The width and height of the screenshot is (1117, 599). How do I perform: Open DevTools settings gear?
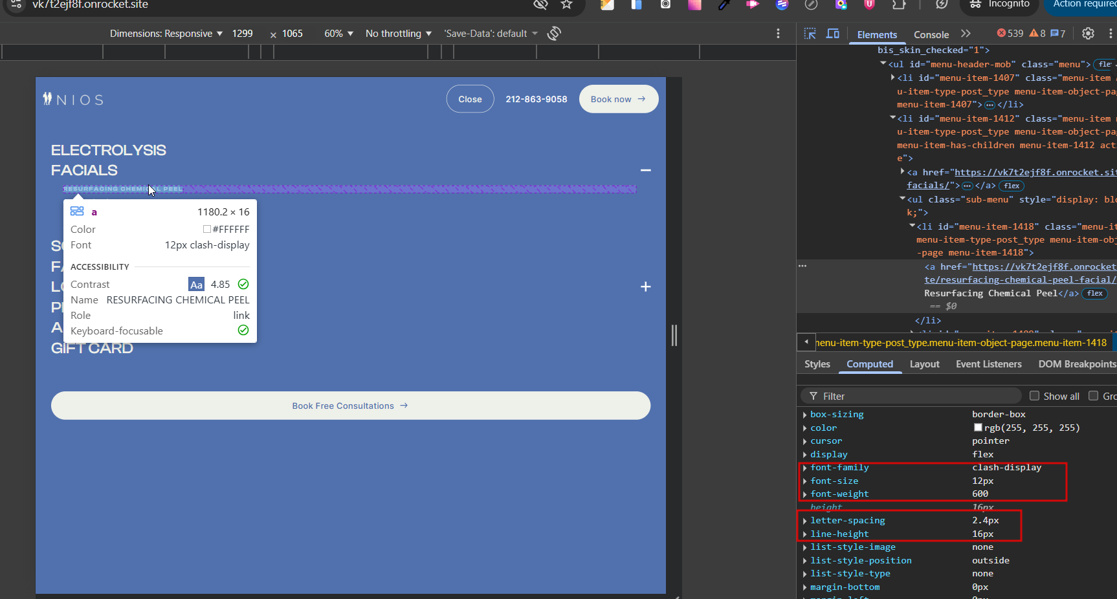pos(1088,34)
